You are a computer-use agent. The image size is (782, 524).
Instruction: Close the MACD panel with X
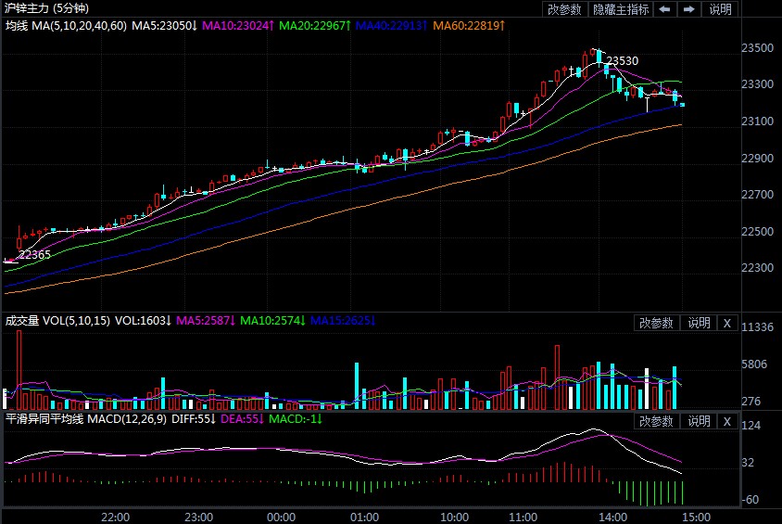click(727, 421)
